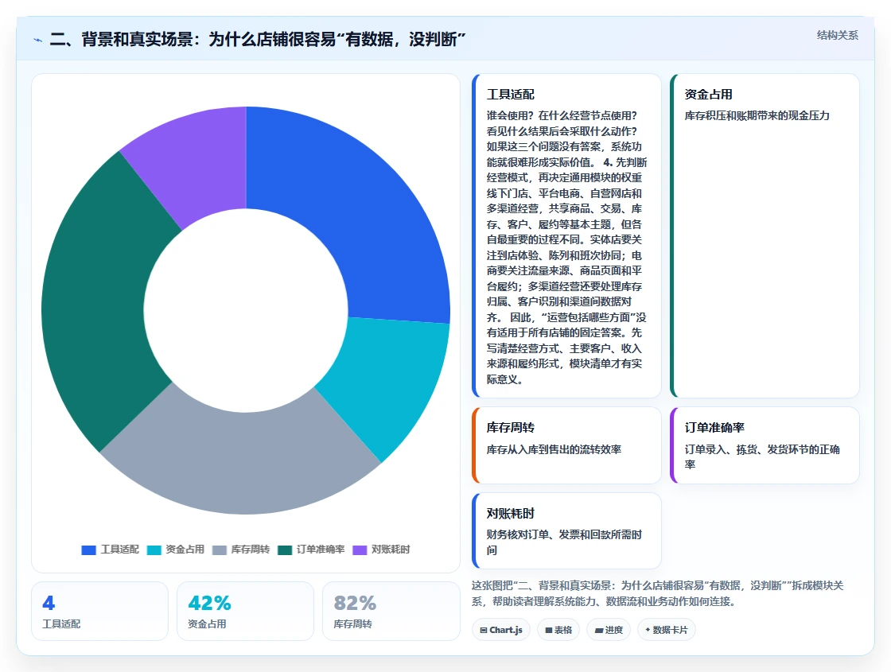
Task: Click the 库存从入库到售出的流转效率 description
Action: [x=554, y=449]
